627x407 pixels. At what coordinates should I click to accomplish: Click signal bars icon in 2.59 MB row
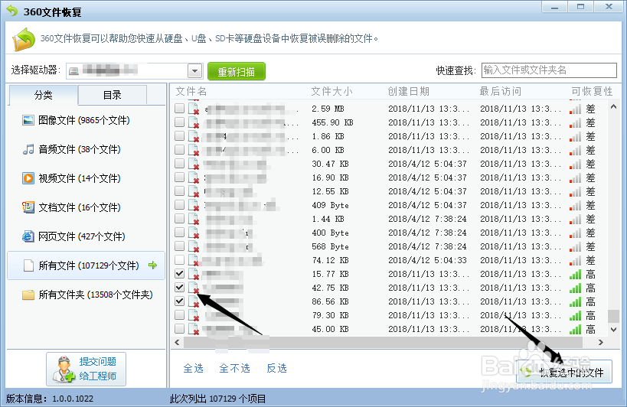(x=575, y=109)
